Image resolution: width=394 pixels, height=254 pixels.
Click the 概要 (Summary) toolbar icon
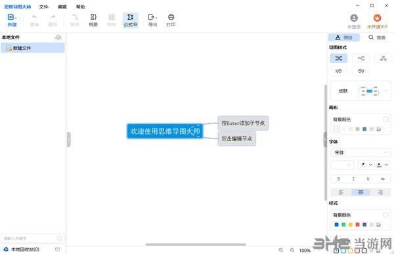coord(93,20)
